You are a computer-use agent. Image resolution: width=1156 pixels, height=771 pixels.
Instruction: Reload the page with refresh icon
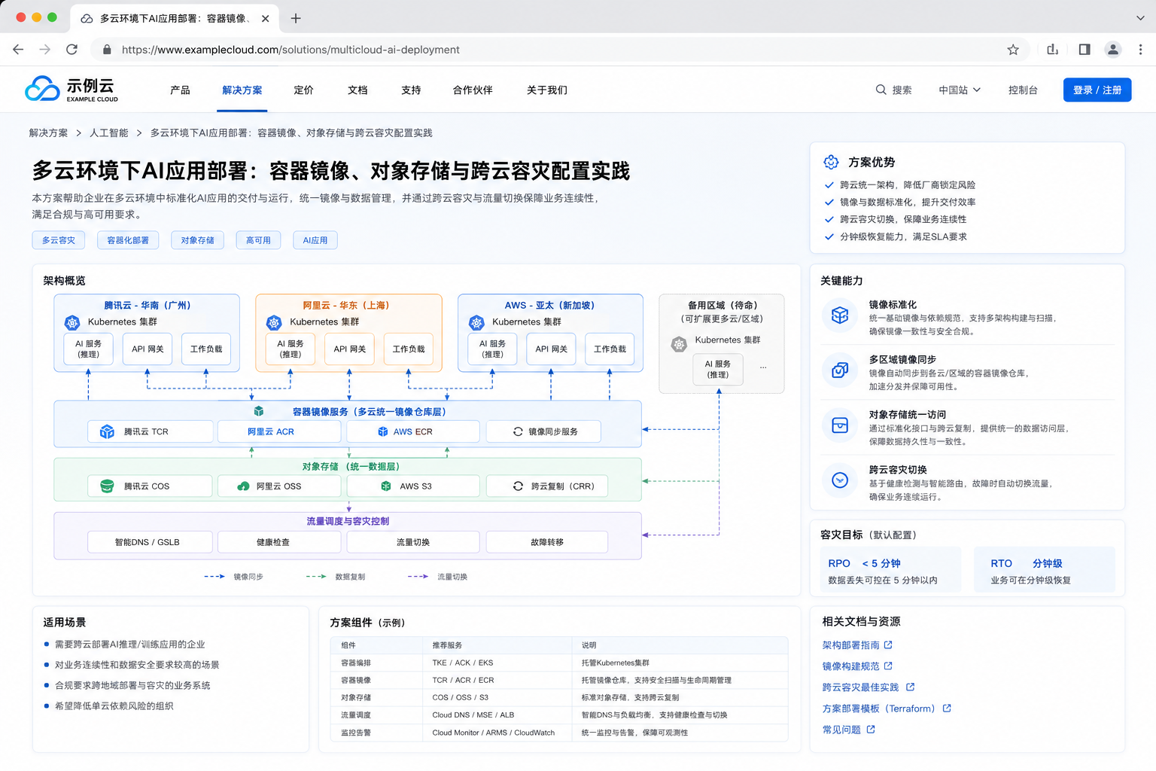(x=71, y=50)
